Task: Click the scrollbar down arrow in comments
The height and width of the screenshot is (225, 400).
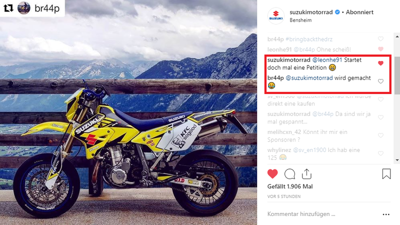Action: click(x=397, y=160)
